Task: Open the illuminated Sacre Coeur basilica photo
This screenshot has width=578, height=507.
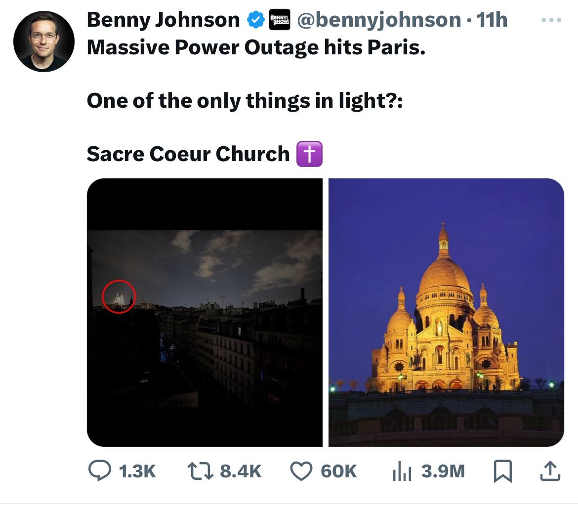Action: pos(446,312)
